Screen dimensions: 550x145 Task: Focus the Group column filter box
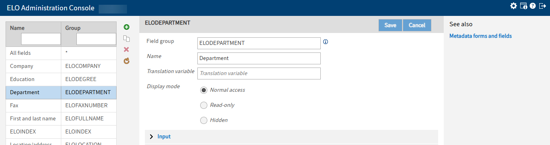coord(96,39)
